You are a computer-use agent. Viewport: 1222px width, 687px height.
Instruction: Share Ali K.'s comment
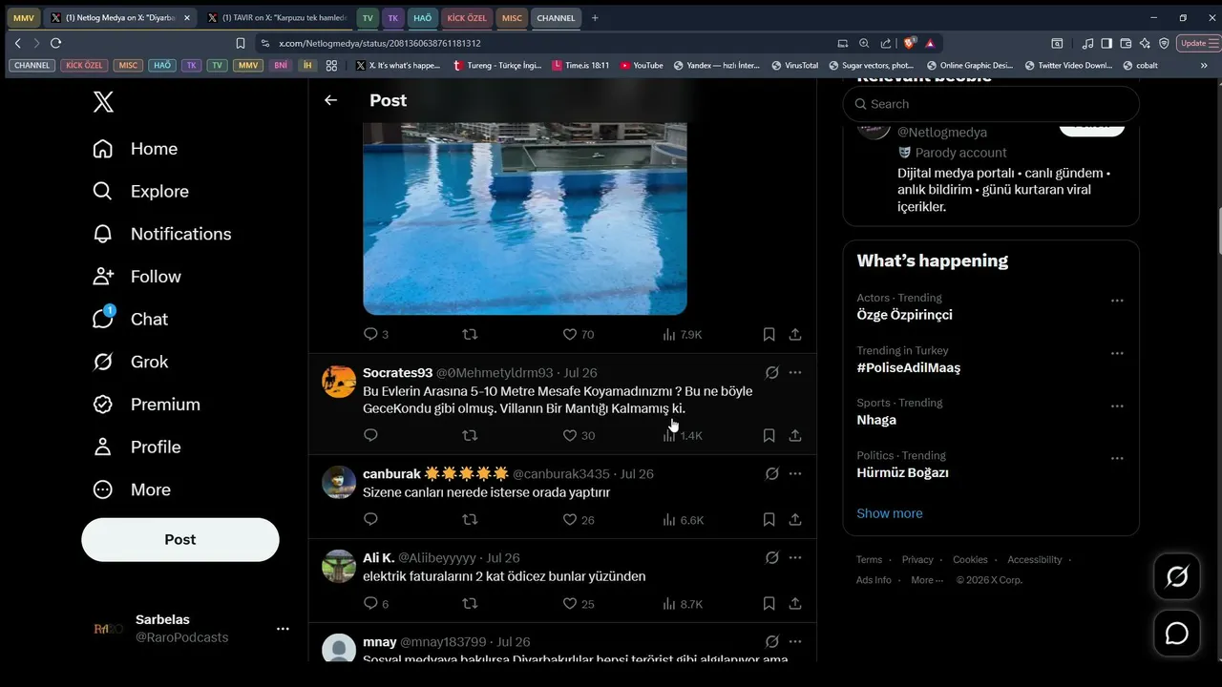[x=795, y=604]
